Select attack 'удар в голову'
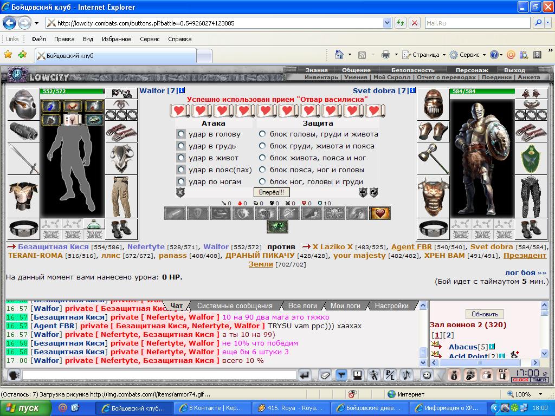Image resolution: width=555 pixels, height=416 pixels. click(181, 134)
